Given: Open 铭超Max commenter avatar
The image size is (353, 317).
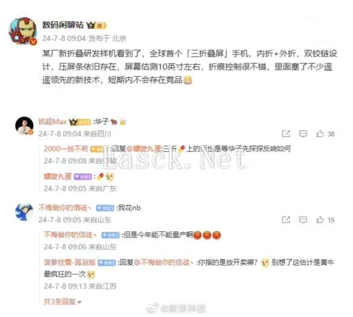Looking at the screenshot, I should pos(24,126).
